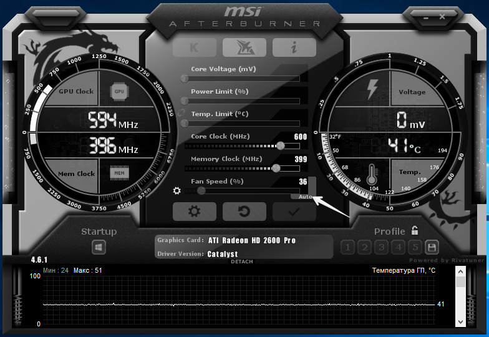Open settings gear button below sliders
Viewport: 489px width, 337px height.
[x=195, y=211]
